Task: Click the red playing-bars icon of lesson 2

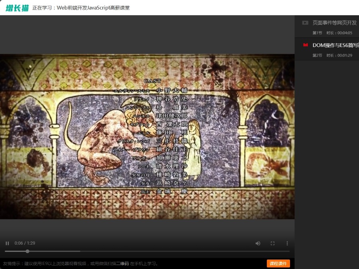Action: [x=305, y=45]
